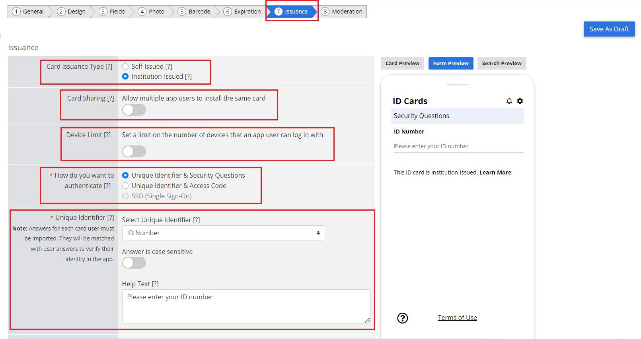
Task: Open notifications bell in ID Cards preview
Action: click(509, 101)
